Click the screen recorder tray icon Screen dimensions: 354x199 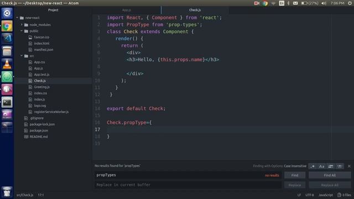tap(257, 3)
